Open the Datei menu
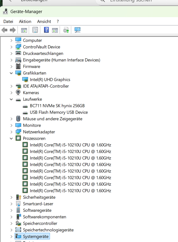Image resolution: width=178 pixels, height=242 pixels. tap(8, 21)
